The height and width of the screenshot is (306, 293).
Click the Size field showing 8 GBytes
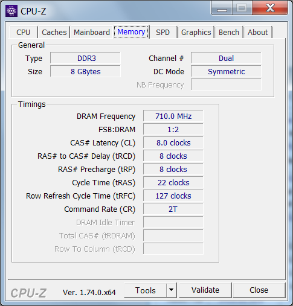tap(85, 71)
